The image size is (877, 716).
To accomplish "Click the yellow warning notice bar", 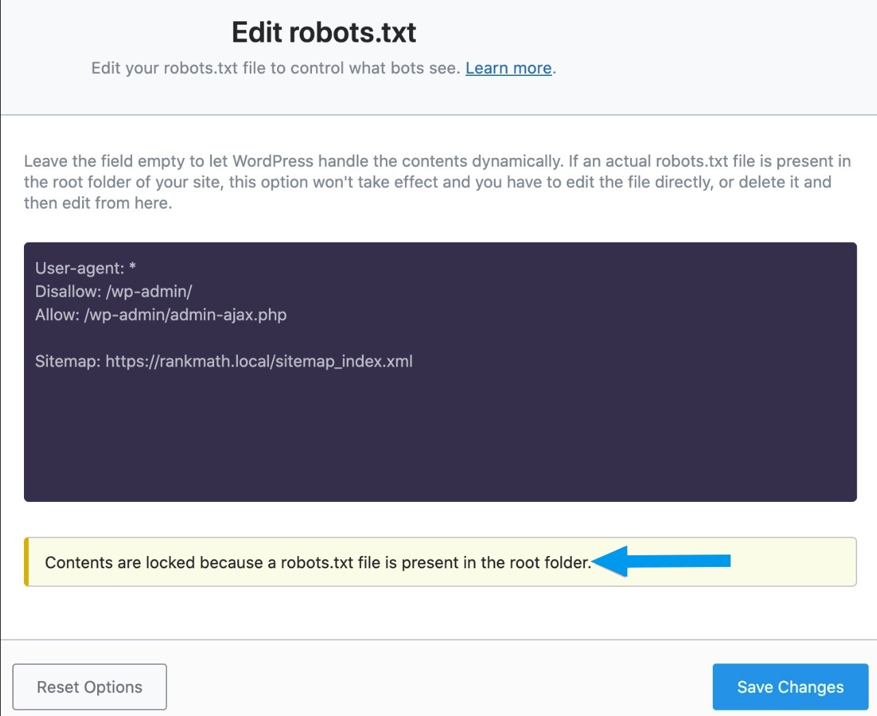I will 440,562.
